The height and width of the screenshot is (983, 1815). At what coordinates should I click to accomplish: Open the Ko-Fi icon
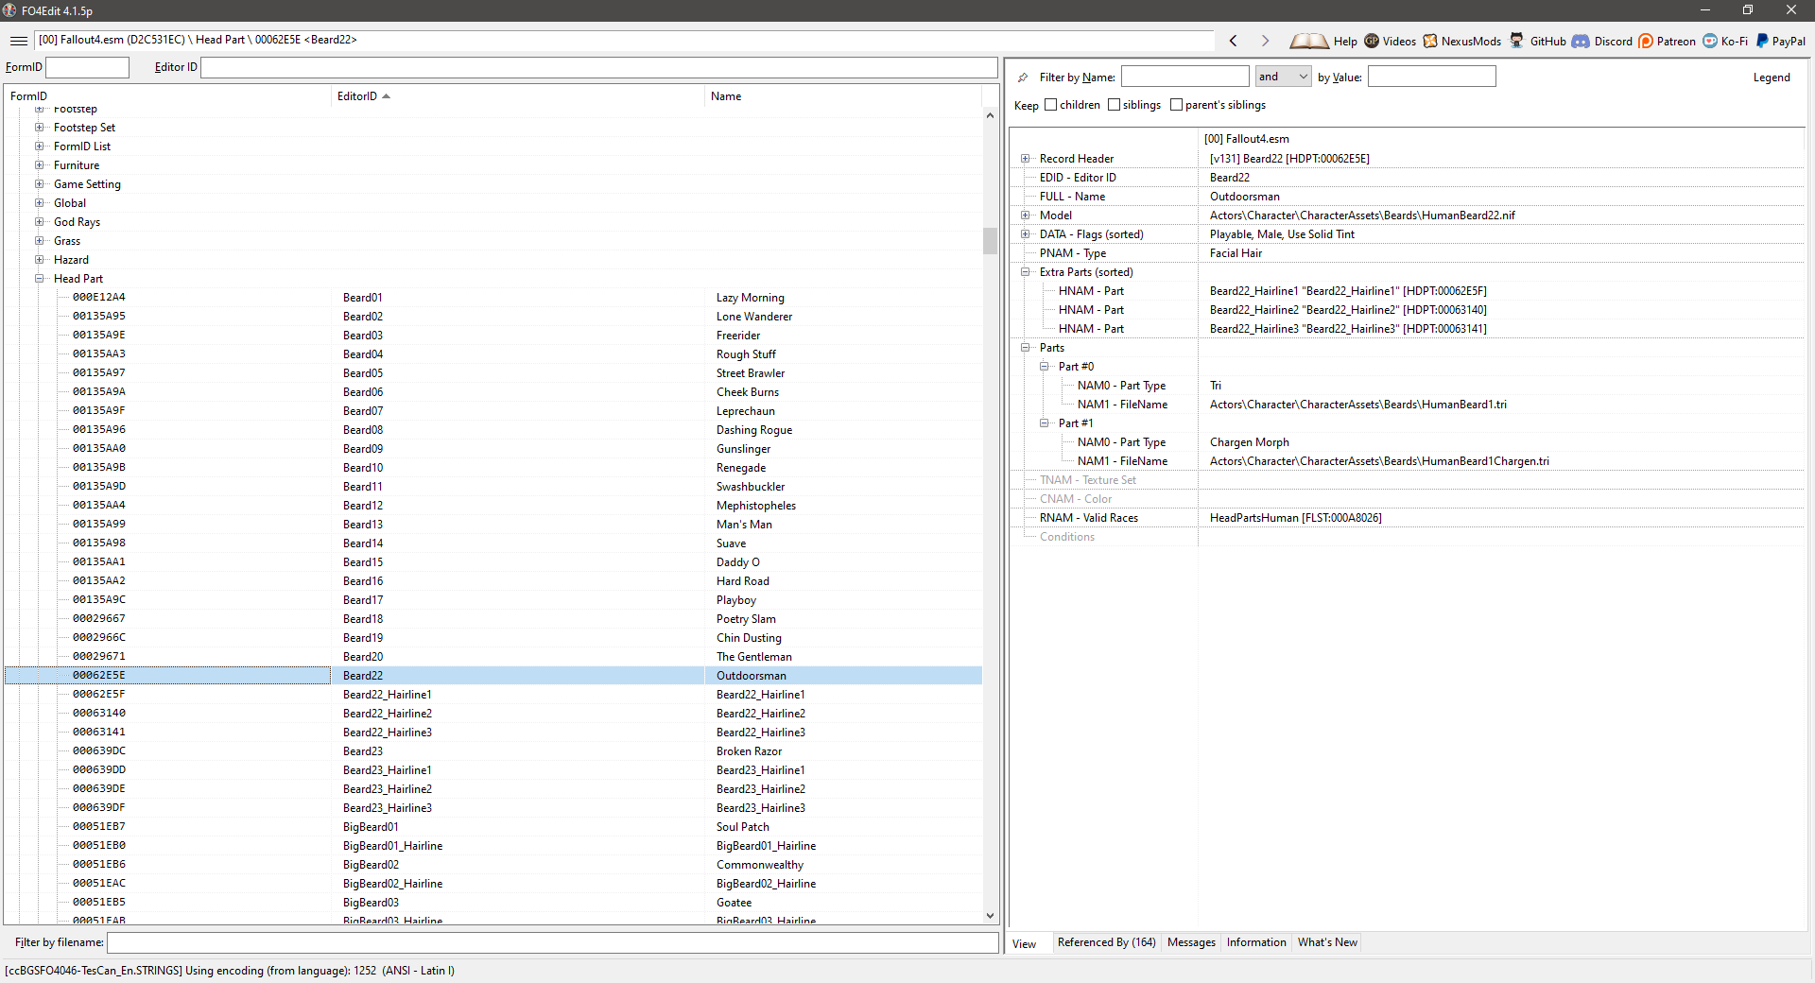(x=1710, y=41)
